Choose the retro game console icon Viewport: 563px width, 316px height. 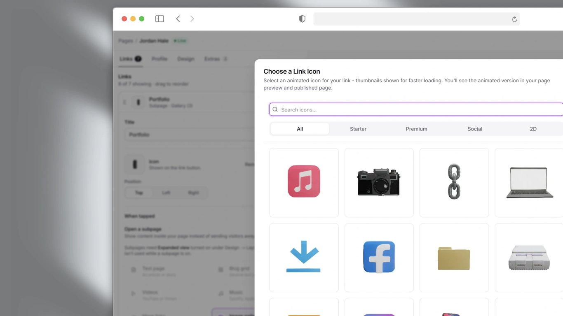(529, 258)
